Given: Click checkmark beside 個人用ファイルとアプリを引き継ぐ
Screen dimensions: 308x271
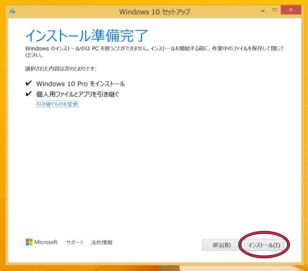Looking at the screenshot, I should (x=29, y=94).
